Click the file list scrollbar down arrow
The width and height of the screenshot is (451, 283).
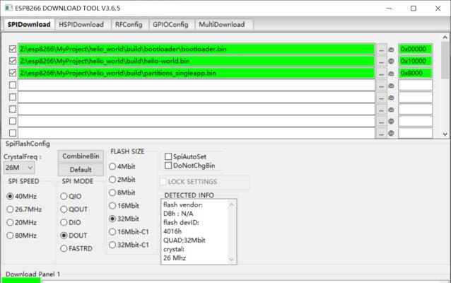pyautogui.click(x=445, y=134)
